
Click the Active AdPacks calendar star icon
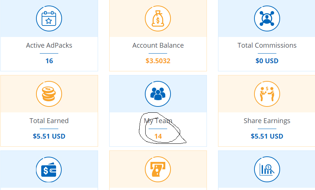[x=49, y=18]
